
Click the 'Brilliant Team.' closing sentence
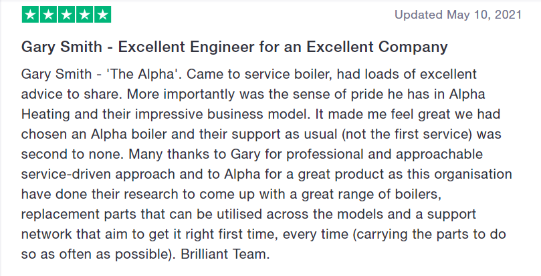pyautogui.click(x=225, y=254)
